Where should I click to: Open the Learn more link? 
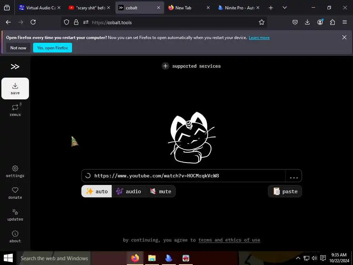259,38
